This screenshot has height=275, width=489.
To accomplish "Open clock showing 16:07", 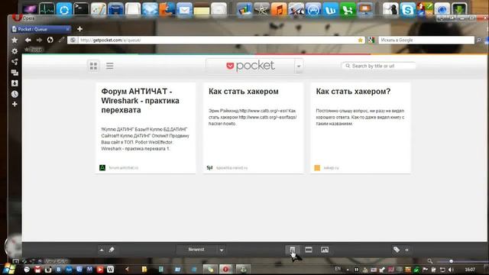I will 470,270.
